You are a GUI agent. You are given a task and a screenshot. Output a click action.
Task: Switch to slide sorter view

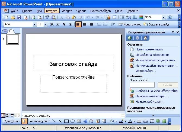[x=8, y=115]
